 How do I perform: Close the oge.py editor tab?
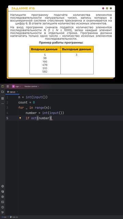17,92
